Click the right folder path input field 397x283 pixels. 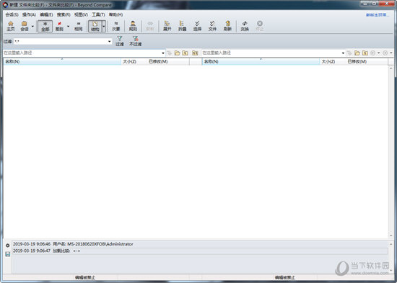(271, 53)
